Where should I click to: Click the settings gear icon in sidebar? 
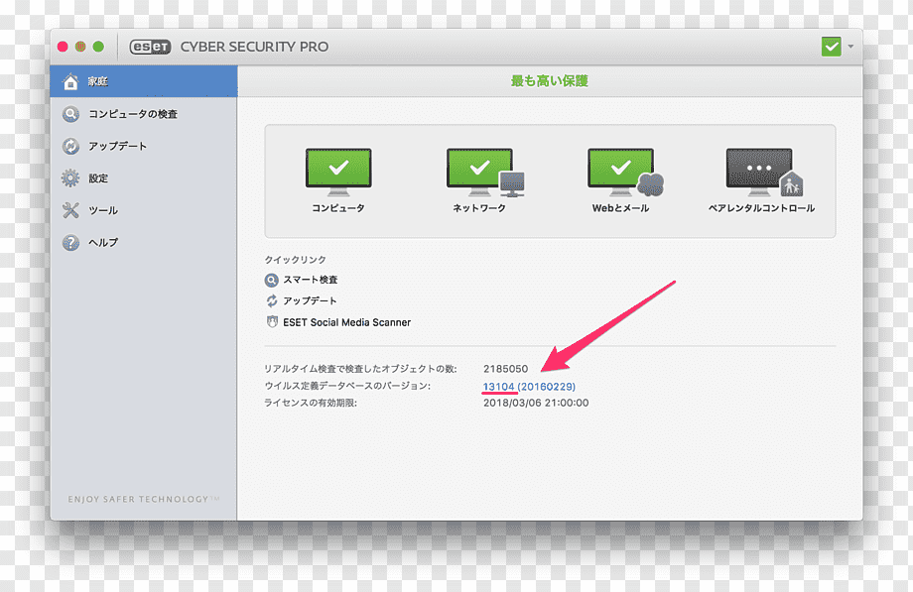(70, 178)
